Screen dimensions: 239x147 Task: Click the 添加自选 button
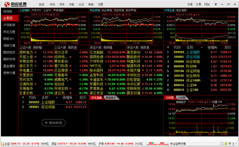coord(54,123)
